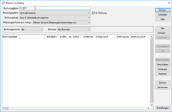172x112 pixels.
Task: Open Einstellungen button
Action: pos(163,108)
